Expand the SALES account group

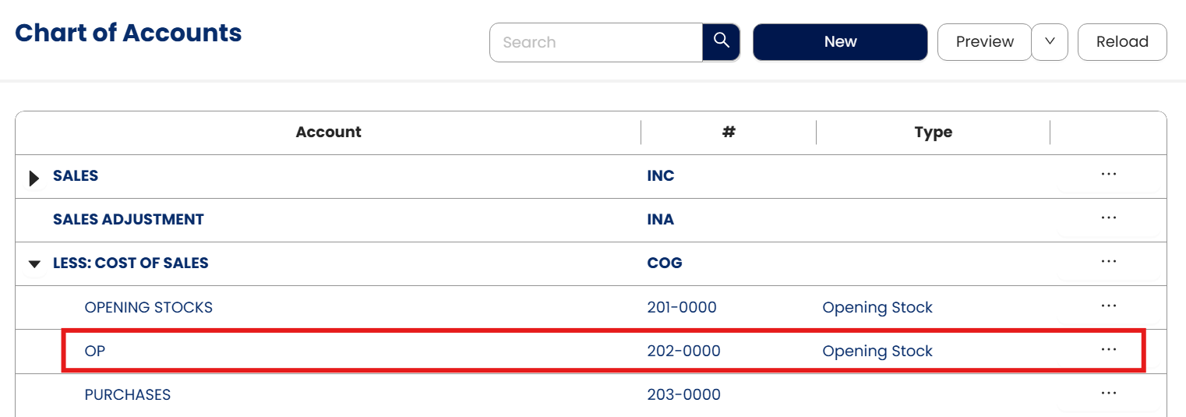(x=34, y=178)
